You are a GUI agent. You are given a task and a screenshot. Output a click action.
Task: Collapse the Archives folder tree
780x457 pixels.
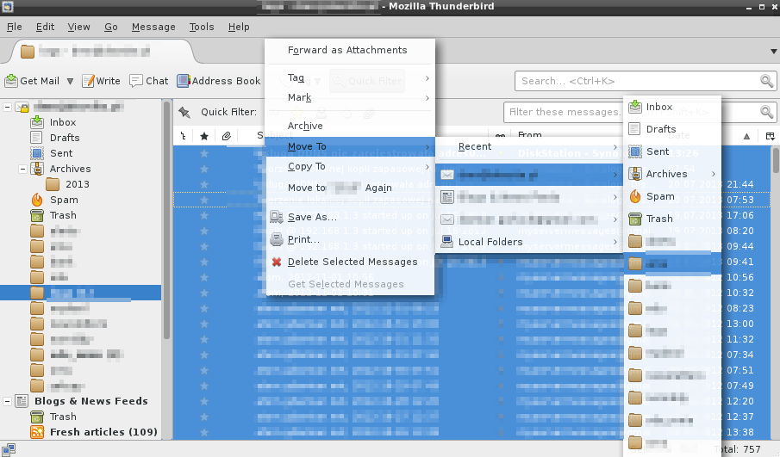pyautogui.click(x=22, y=169)
